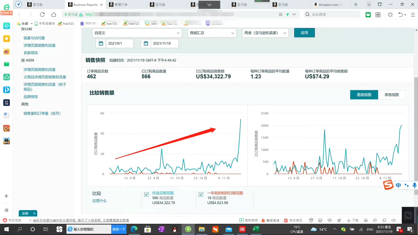418x235 pixels.
Task: Open the 这是什么 help link
Action: (x=99, y=201)
